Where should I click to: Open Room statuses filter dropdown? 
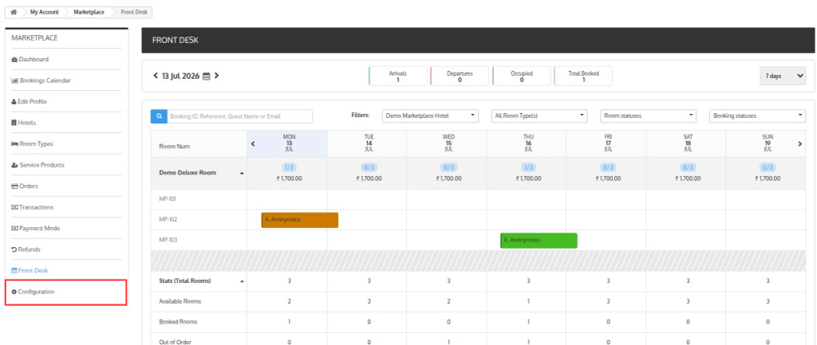(648, 116)
